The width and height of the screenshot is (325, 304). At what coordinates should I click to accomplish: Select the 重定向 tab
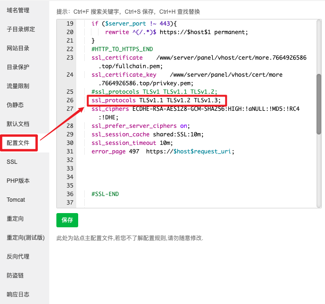click(x=15, y=218)
